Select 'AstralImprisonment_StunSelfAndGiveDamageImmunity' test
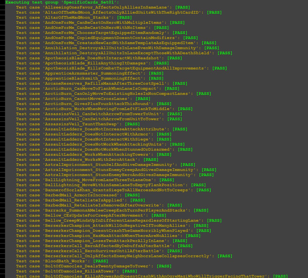This screenshot has height=278, width=308. pos(106,165)
